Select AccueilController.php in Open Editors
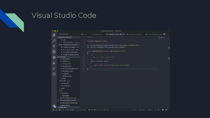This screenshot has height=118, width=210. coord(70,52)
